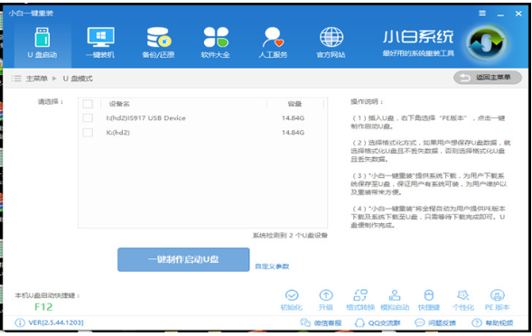Select 人工服务 in the top bar
Viewport: 532px width, 336px height.
coord(273,43)
